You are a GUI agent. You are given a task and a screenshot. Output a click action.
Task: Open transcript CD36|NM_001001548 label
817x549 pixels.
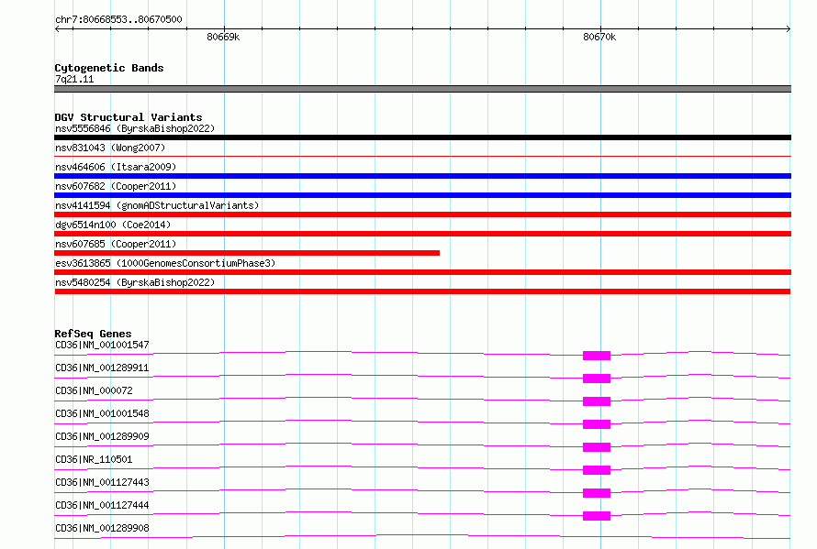tap(102, 413)
